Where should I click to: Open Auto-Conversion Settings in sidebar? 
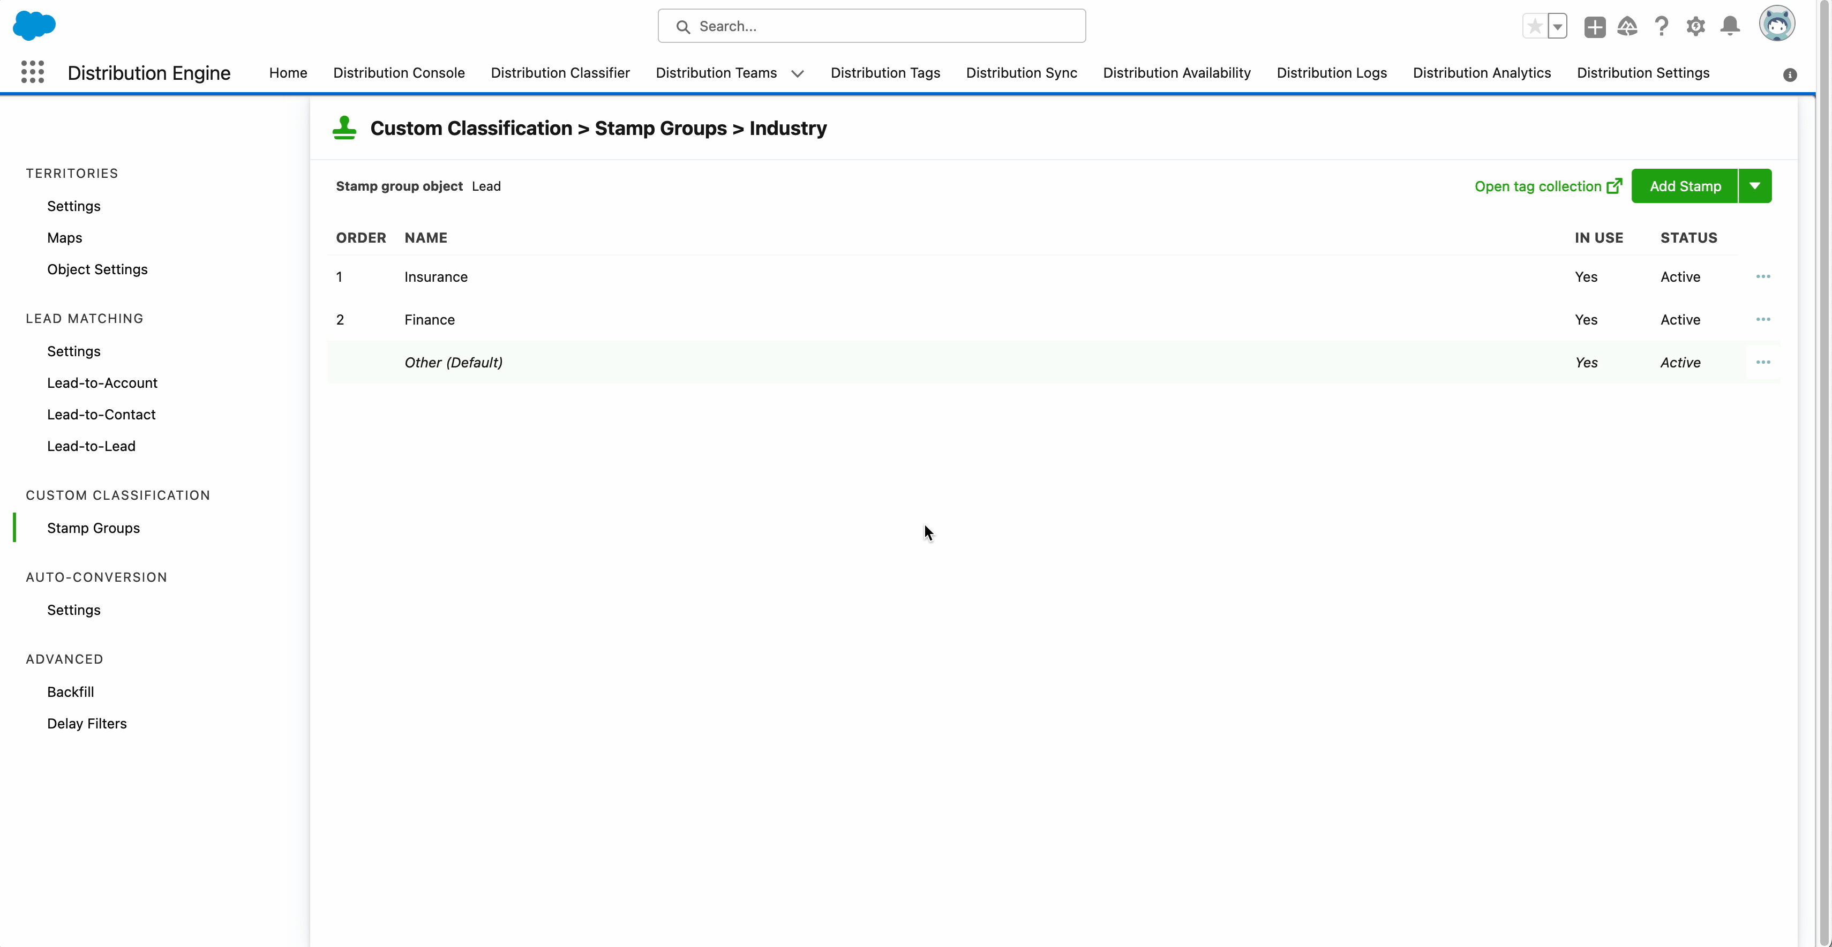click(74, 610)
